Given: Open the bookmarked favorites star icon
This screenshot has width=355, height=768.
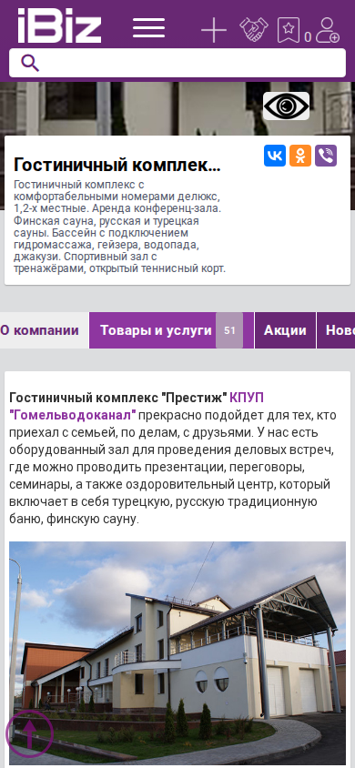Looking at the screenshot, I should click(x=289, y=30).
